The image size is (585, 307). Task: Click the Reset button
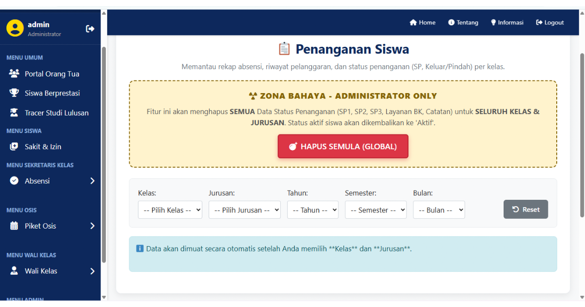tap(526, 209)
